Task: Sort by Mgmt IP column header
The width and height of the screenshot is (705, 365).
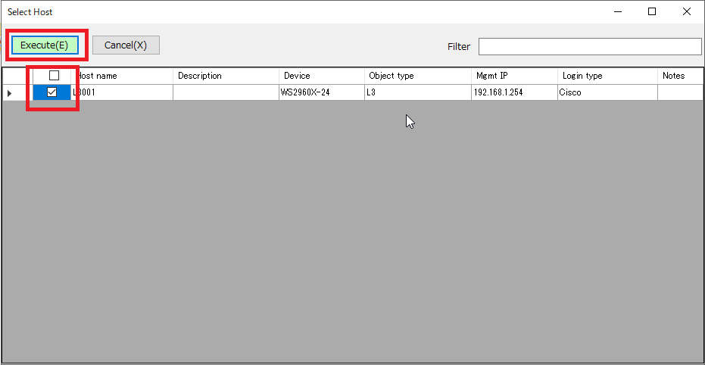Action: [513, 76]
